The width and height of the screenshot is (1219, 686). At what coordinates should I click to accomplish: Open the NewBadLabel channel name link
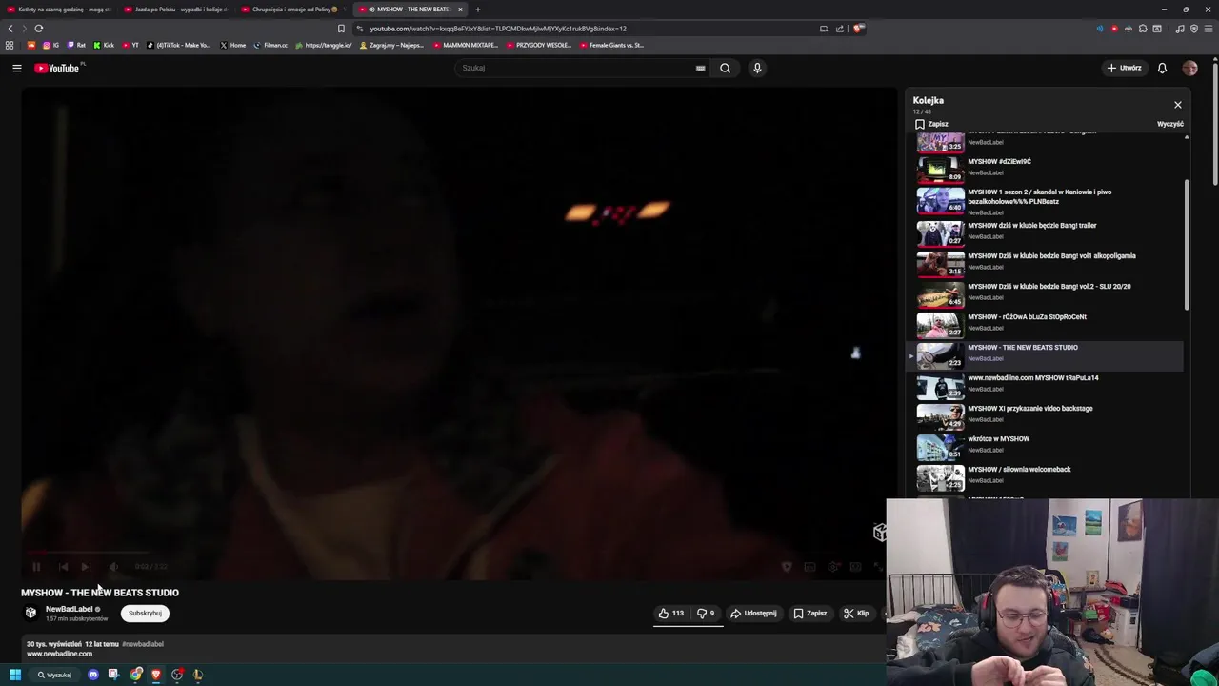tap(69, 609)
